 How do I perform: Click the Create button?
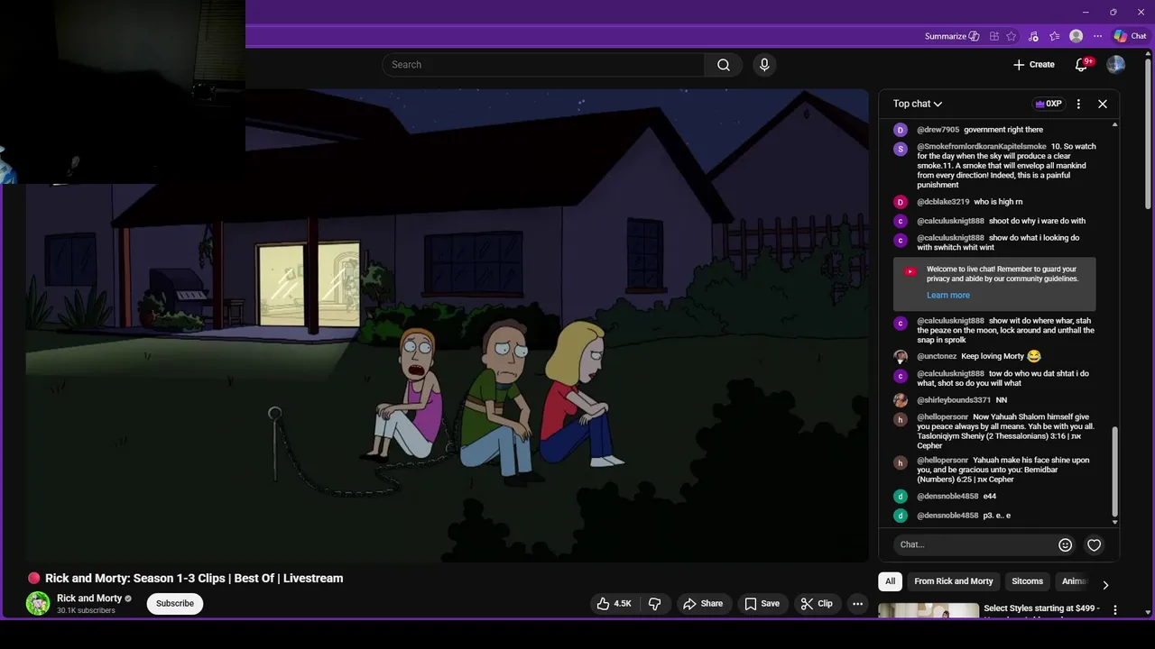1034,65
